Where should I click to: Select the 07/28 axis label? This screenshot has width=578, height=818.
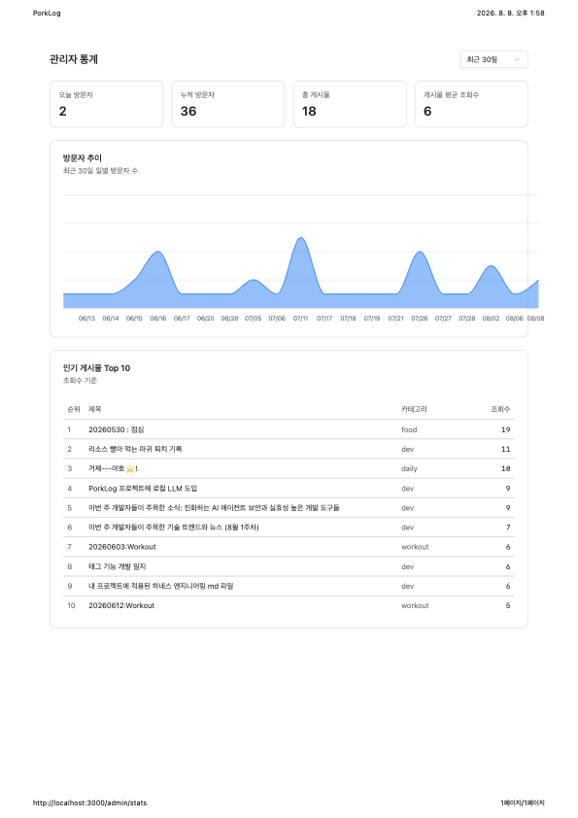(x=467, y=319)
